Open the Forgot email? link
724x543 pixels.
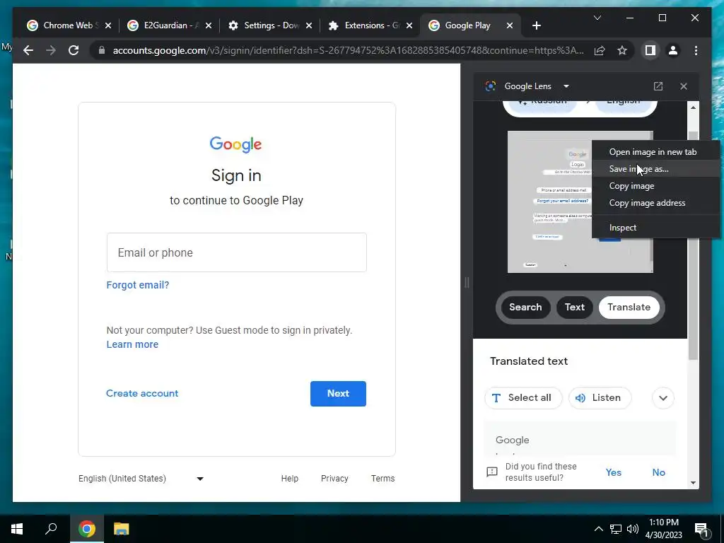click(x=138, y=285)
